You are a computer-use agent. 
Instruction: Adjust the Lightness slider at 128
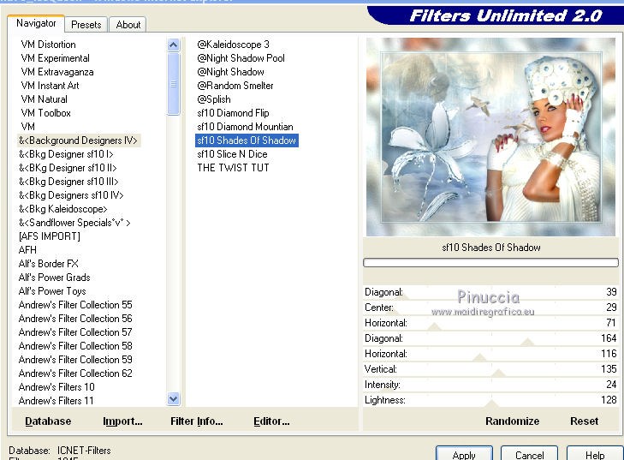tap(490, 400)
